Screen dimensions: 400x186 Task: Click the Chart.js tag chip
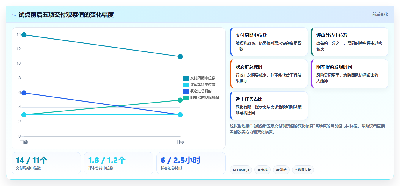tap(241, 170)
